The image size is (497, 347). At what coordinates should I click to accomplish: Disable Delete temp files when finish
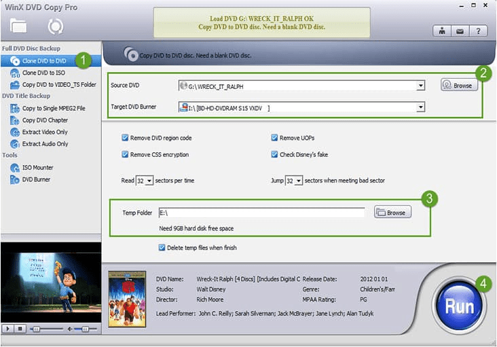pyautogui.click(x=162, y=248)
